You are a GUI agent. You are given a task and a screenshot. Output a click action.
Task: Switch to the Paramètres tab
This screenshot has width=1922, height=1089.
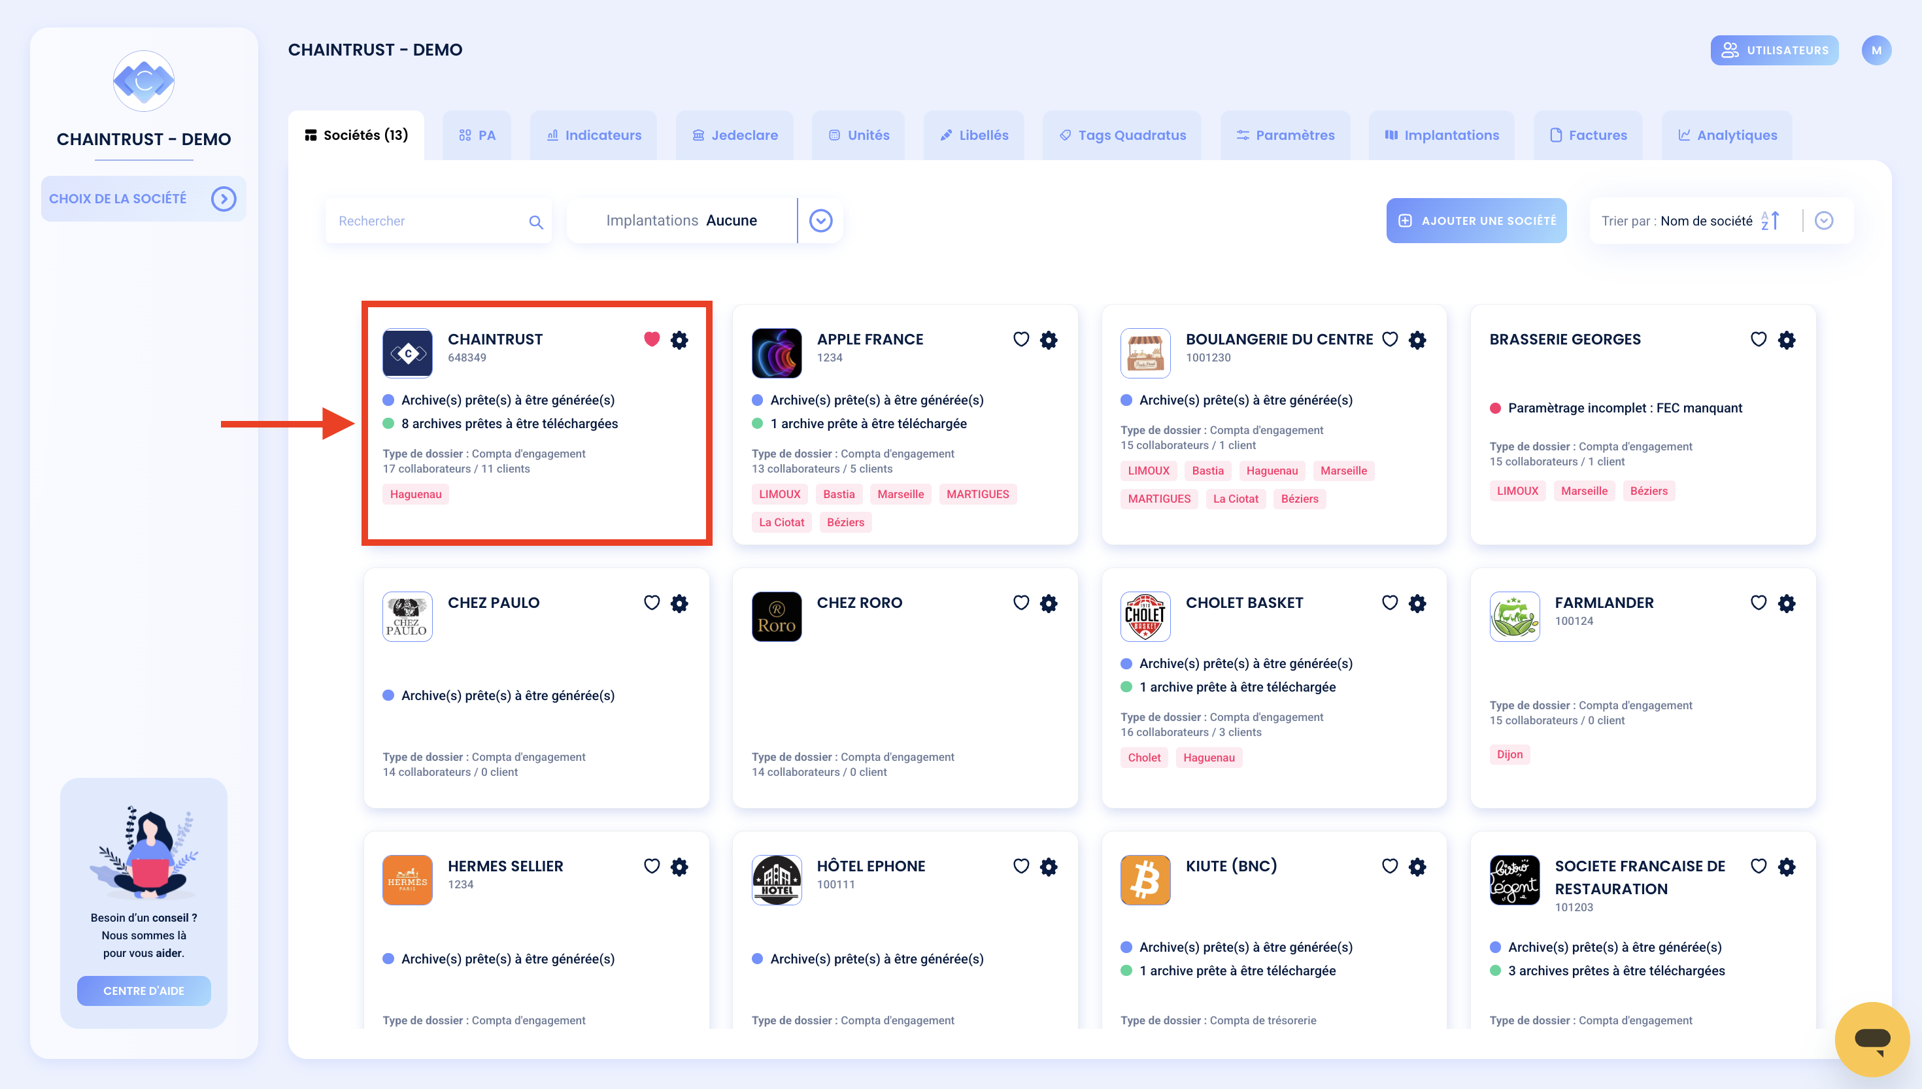point(1285,135)
